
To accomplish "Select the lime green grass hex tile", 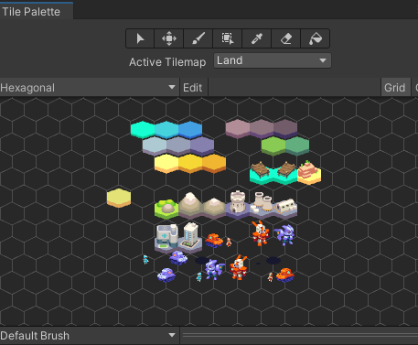I will (273, 146).
